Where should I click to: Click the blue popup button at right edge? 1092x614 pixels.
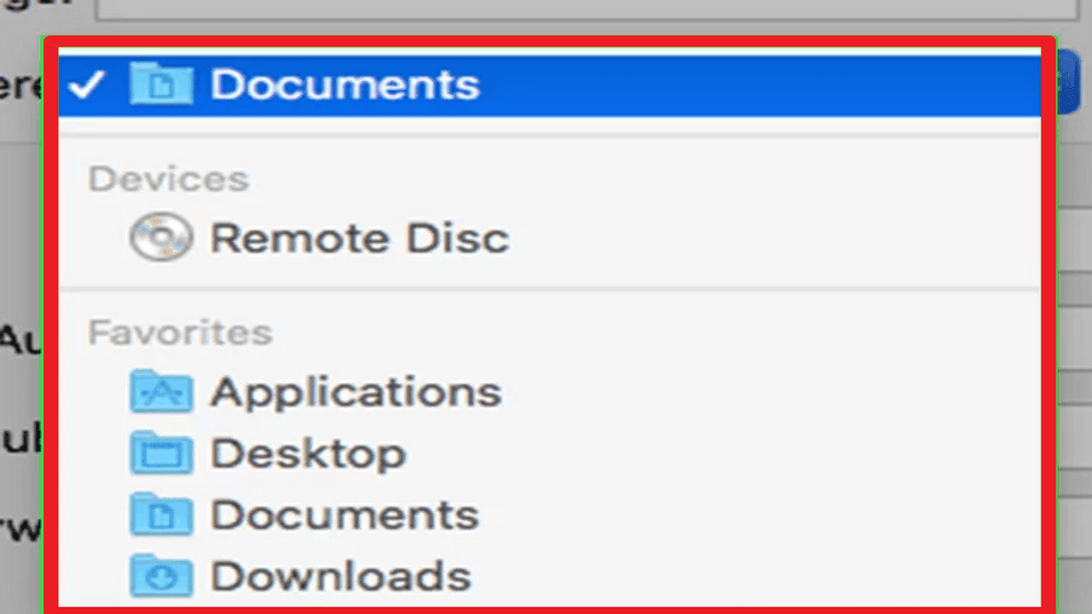1069,82
